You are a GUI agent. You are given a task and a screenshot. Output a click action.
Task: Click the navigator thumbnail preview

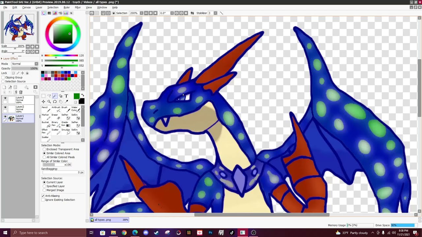19,27
